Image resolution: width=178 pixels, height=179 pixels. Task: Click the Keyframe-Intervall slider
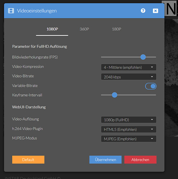(x=129, y=95)
